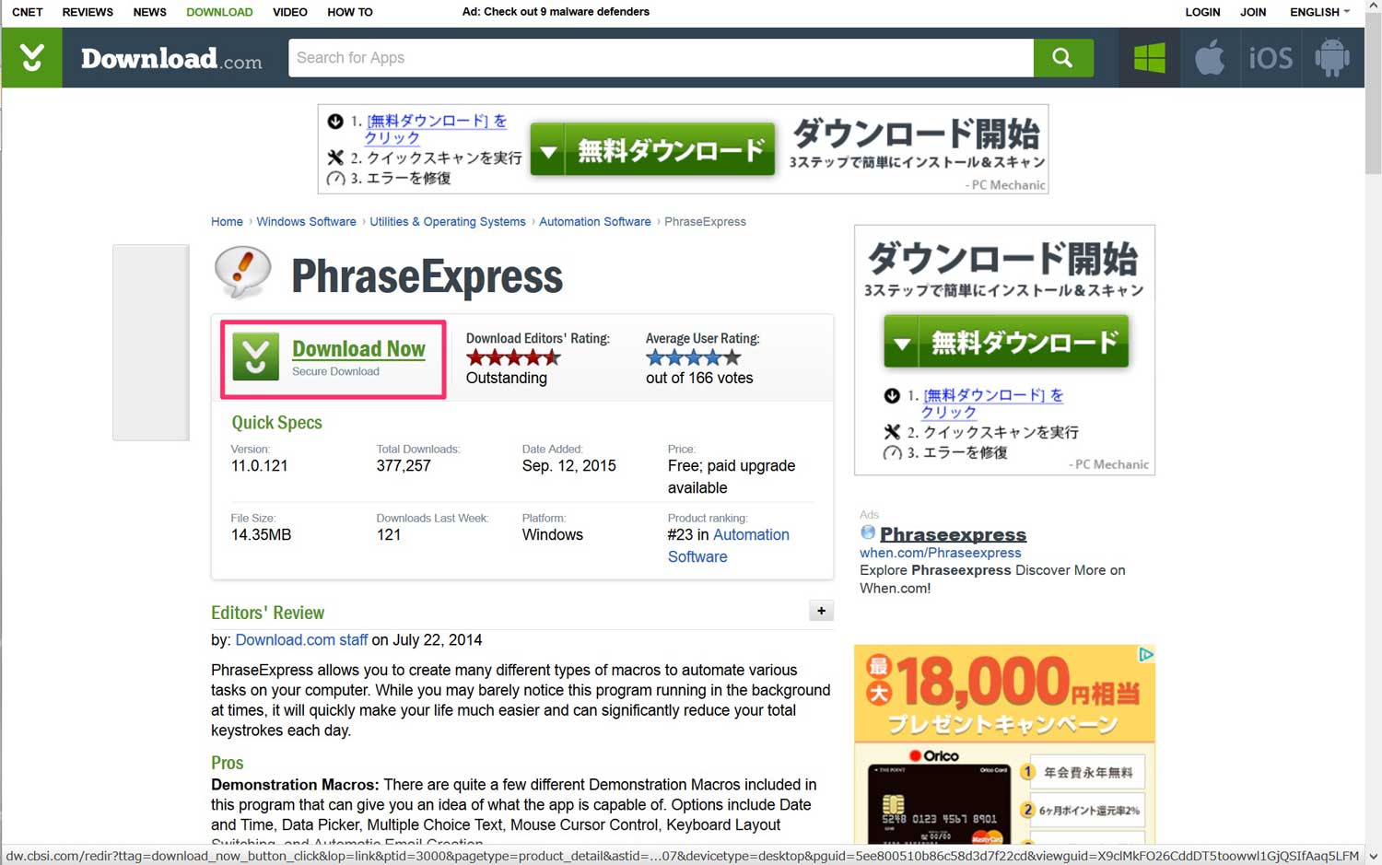Viewport: 1382px width, 865px height.
Task: Select the Android platform icon
Action: [1332, 58]
